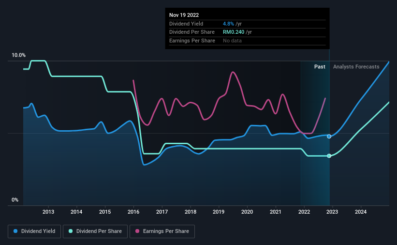Click the tooltip 'Dividend Yield' row label

click(x=186, y=24)
